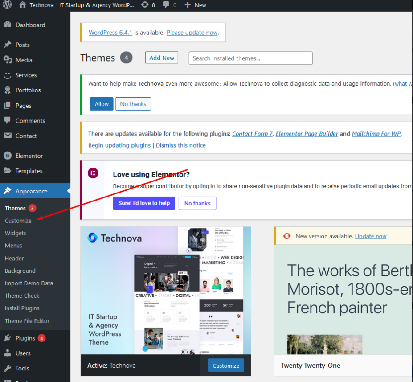Click No thanks in Elementor notice
Viewport: 413px width, 382px height.
pyautogui.click(x=197, y=203)
